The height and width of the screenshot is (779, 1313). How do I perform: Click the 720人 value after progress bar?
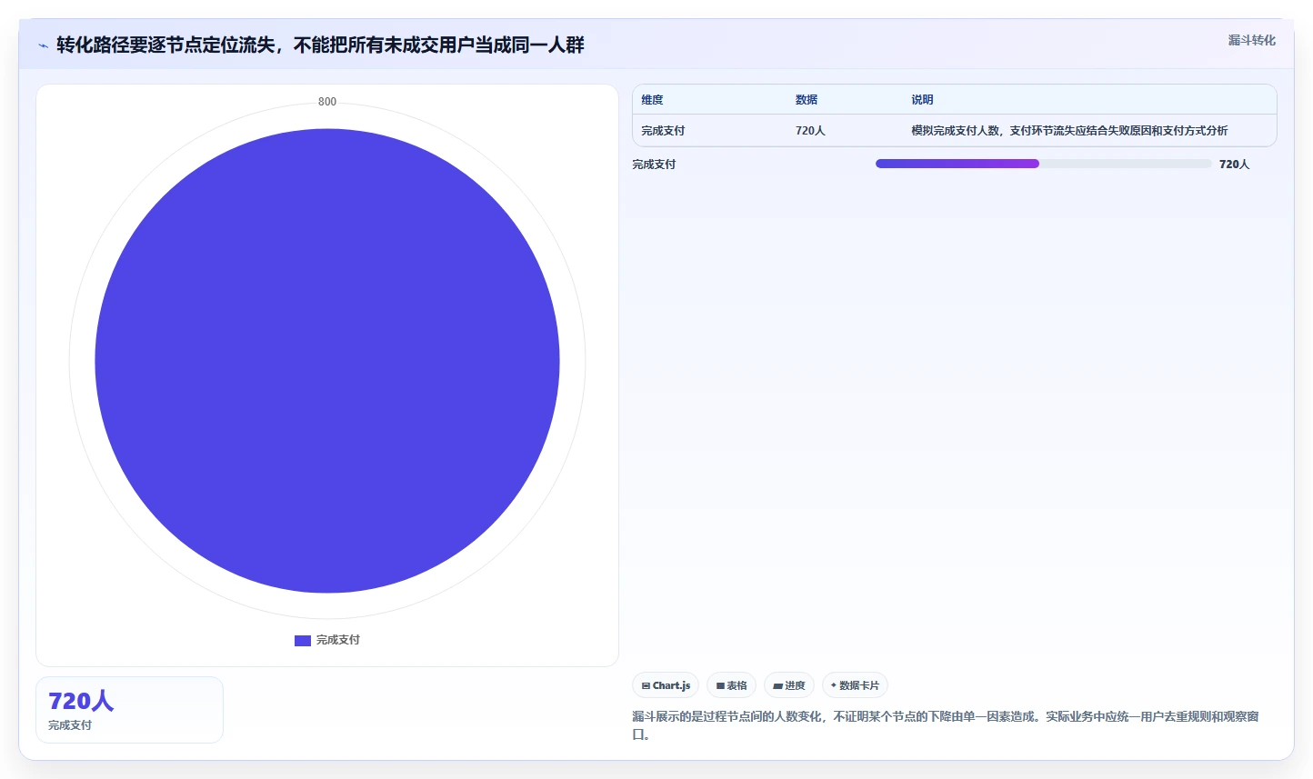point(1234,165)
